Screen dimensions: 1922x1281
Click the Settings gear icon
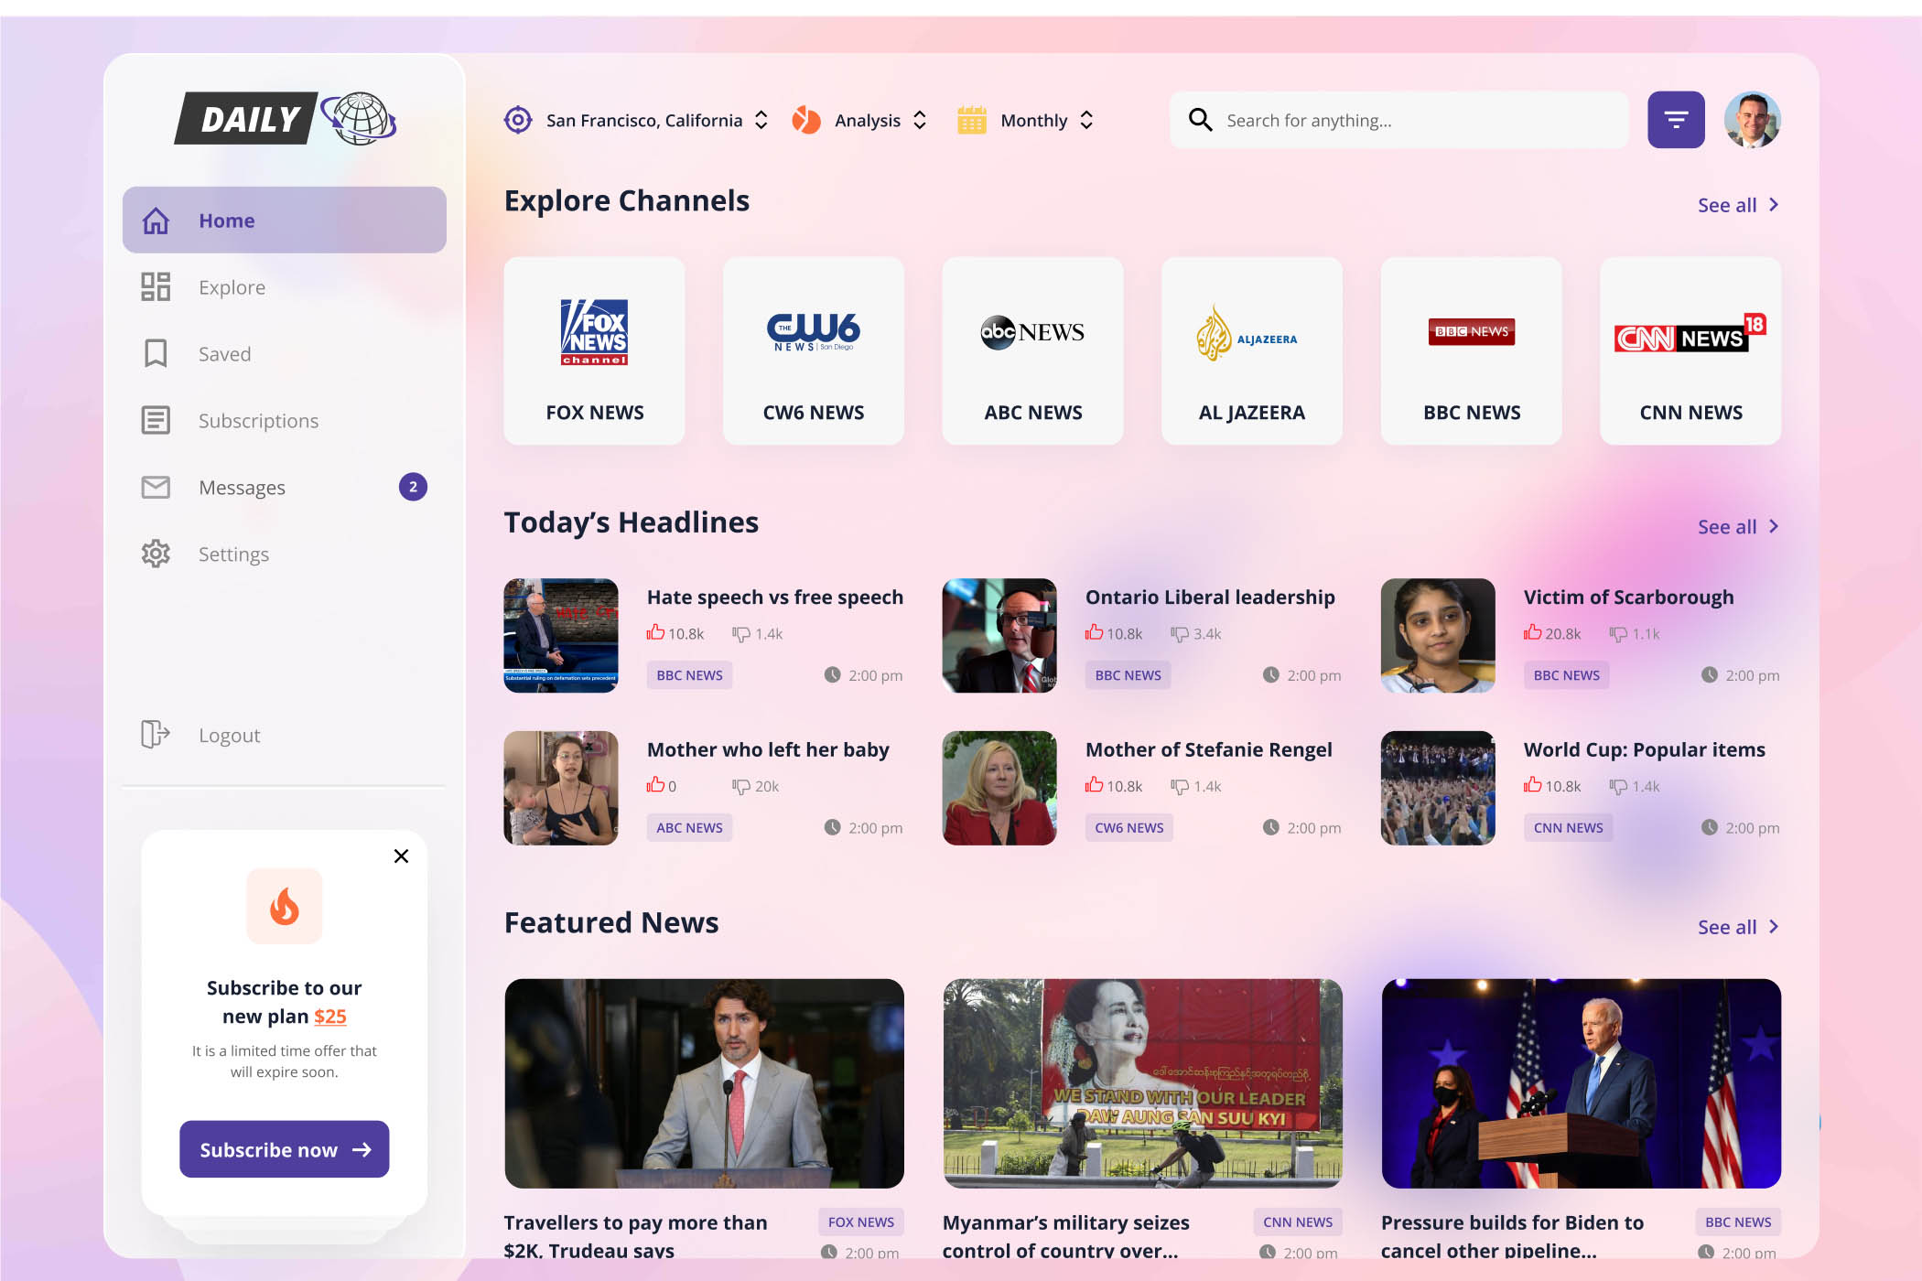156,554
